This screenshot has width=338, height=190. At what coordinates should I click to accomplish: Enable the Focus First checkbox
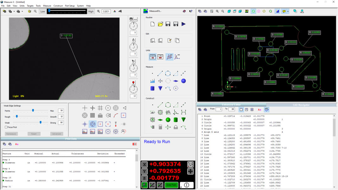(6, 127)
